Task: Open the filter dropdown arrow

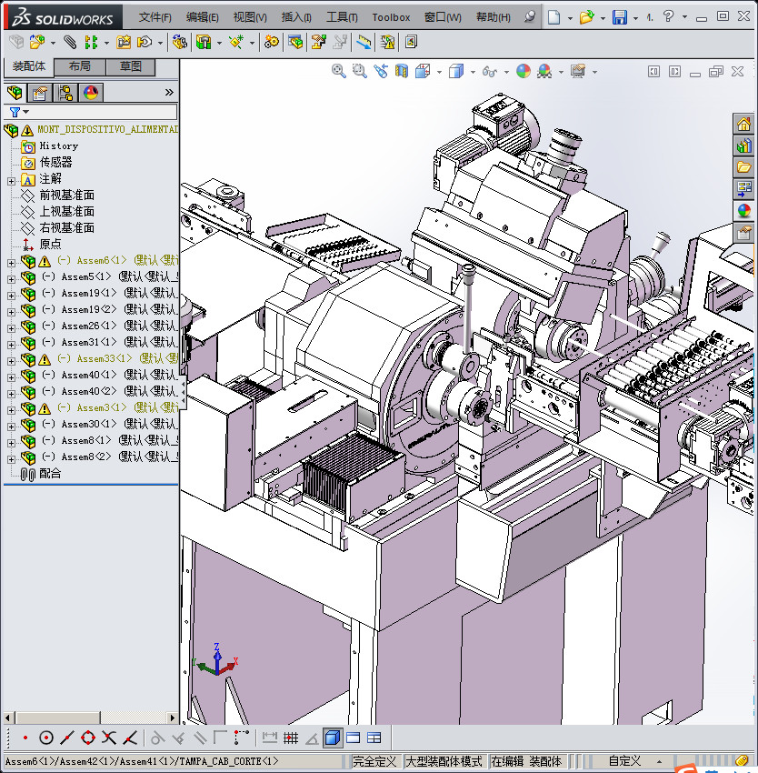Action: tap(25, 112)
